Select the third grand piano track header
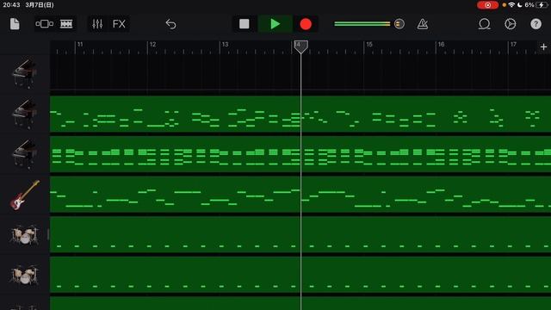Image resolution: width=551 pixels, height=310 pixels. [x=24, y=154]
